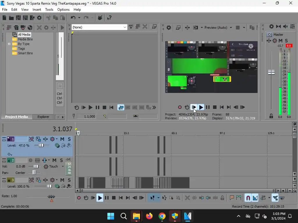Solo video track 1
The width and height of the screenshot is (298, 223).
[69, 139]
